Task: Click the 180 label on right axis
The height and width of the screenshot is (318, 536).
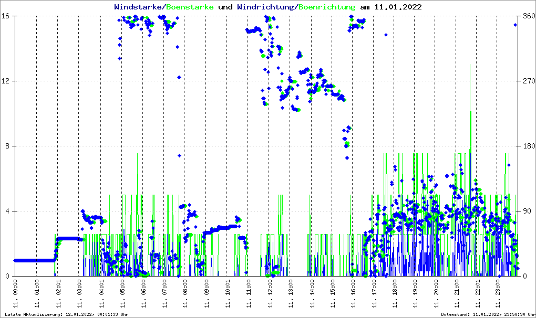Action: pyautogui.click(x=528, y=146)
